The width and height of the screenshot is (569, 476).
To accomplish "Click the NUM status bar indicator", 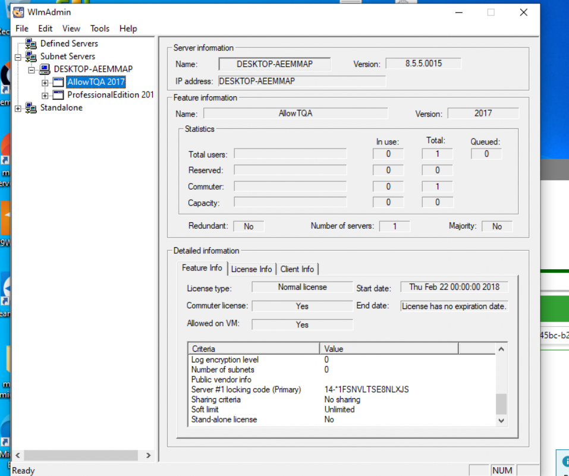I will [502, 470].
